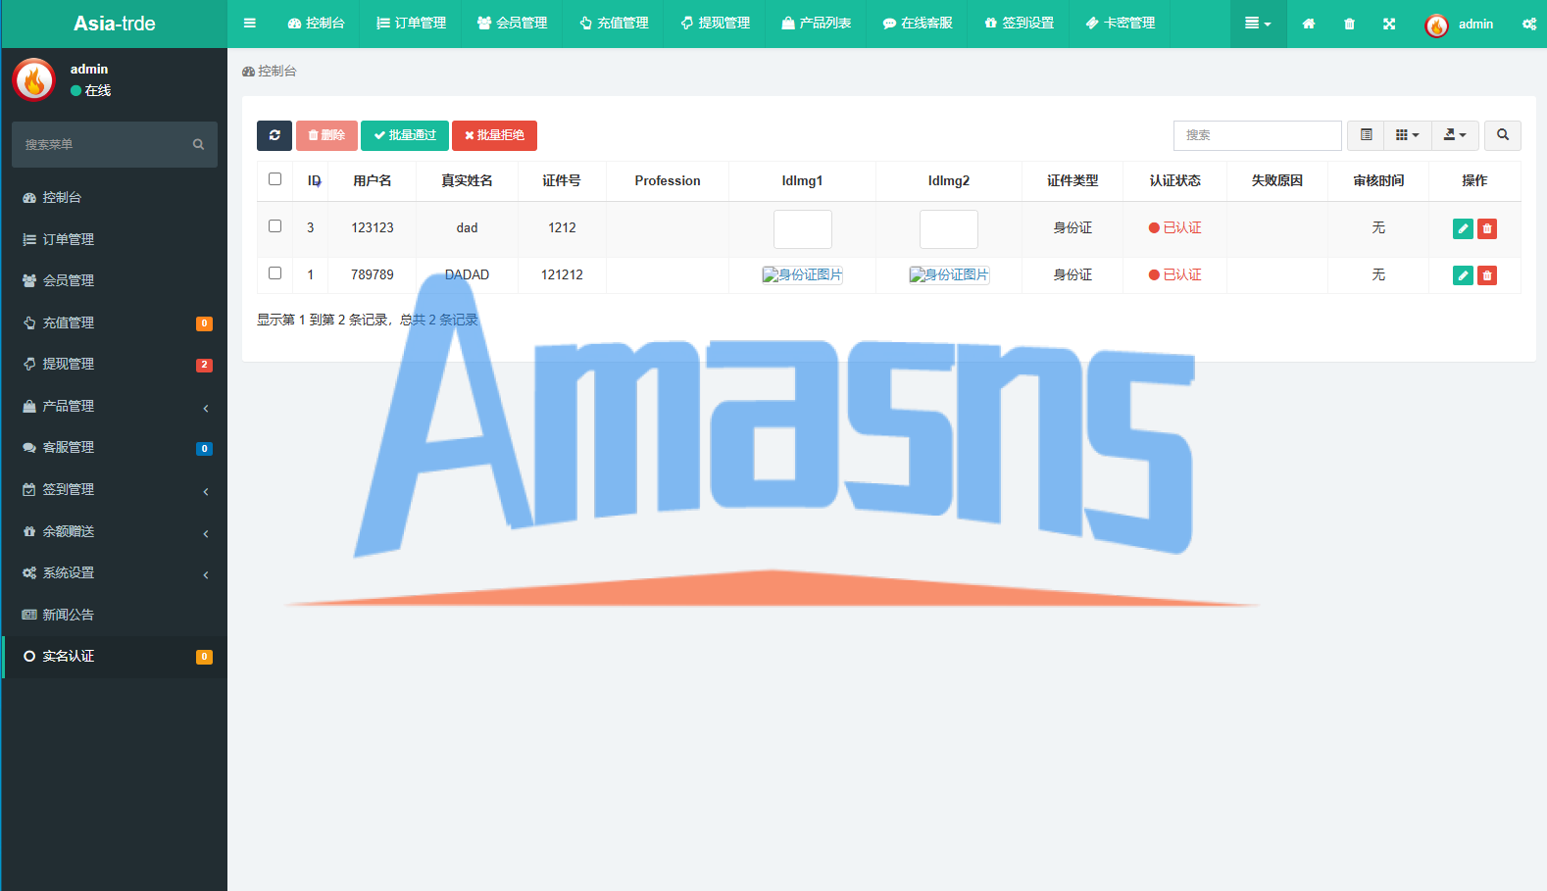Viewport: 1547px width, 891px height.
Task: Open 订单管理 in the top navigation
Action: point(411,24)
